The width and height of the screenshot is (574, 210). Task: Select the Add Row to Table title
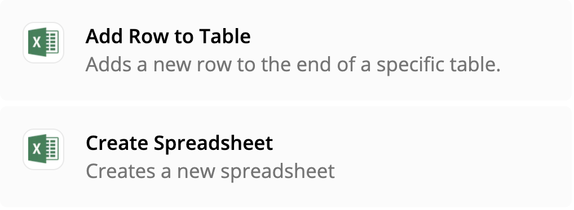[168, 36]
